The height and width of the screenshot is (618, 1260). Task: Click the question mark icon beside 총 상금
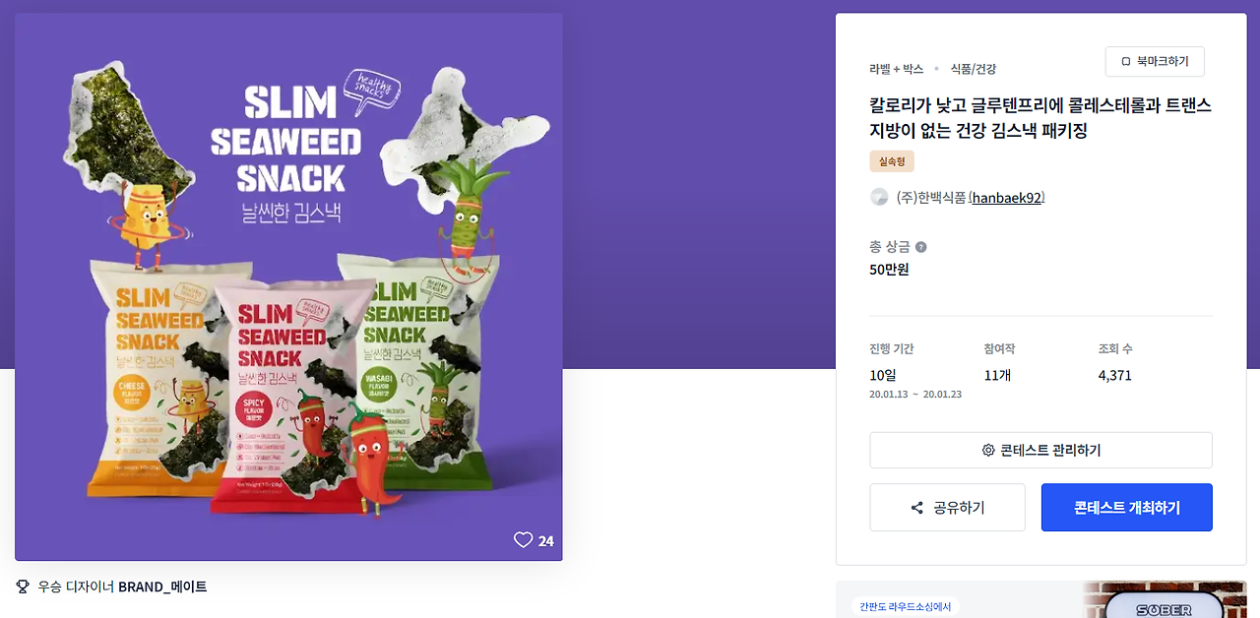tap(920, 247)
